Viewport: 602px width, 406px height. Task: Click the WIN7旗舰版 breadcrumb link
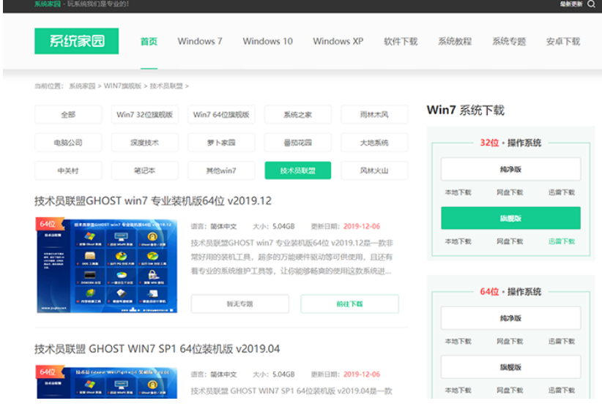(122, 86)
